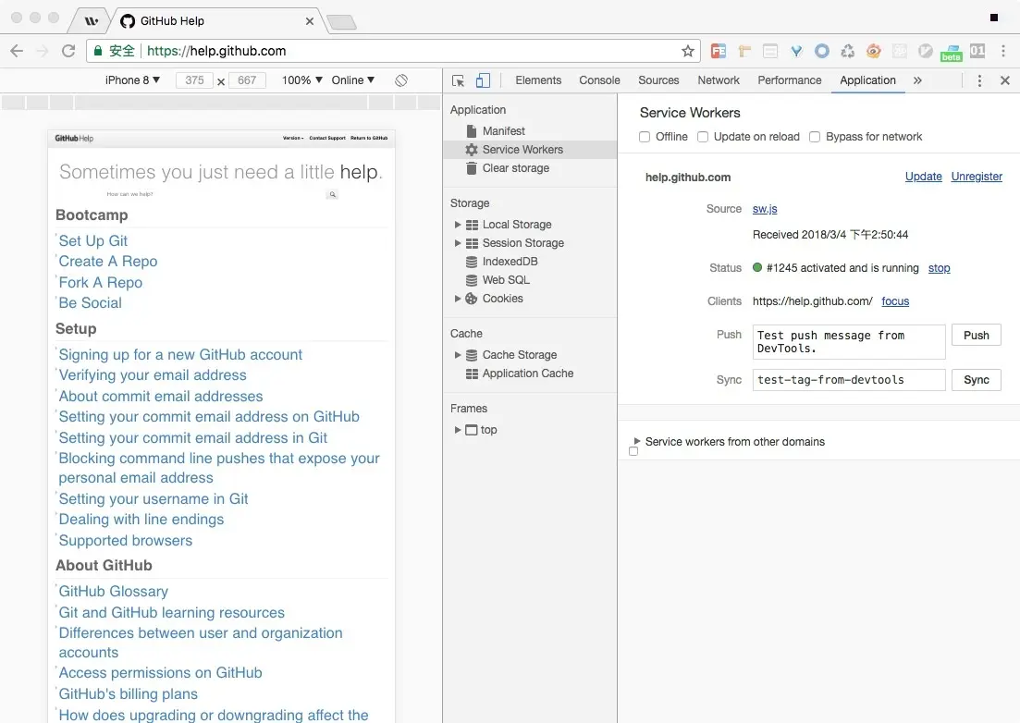Open the 100% zoom dropdown
This screenshot has width=1020, height=723.
pyautogui.click(x=301, y=80)
